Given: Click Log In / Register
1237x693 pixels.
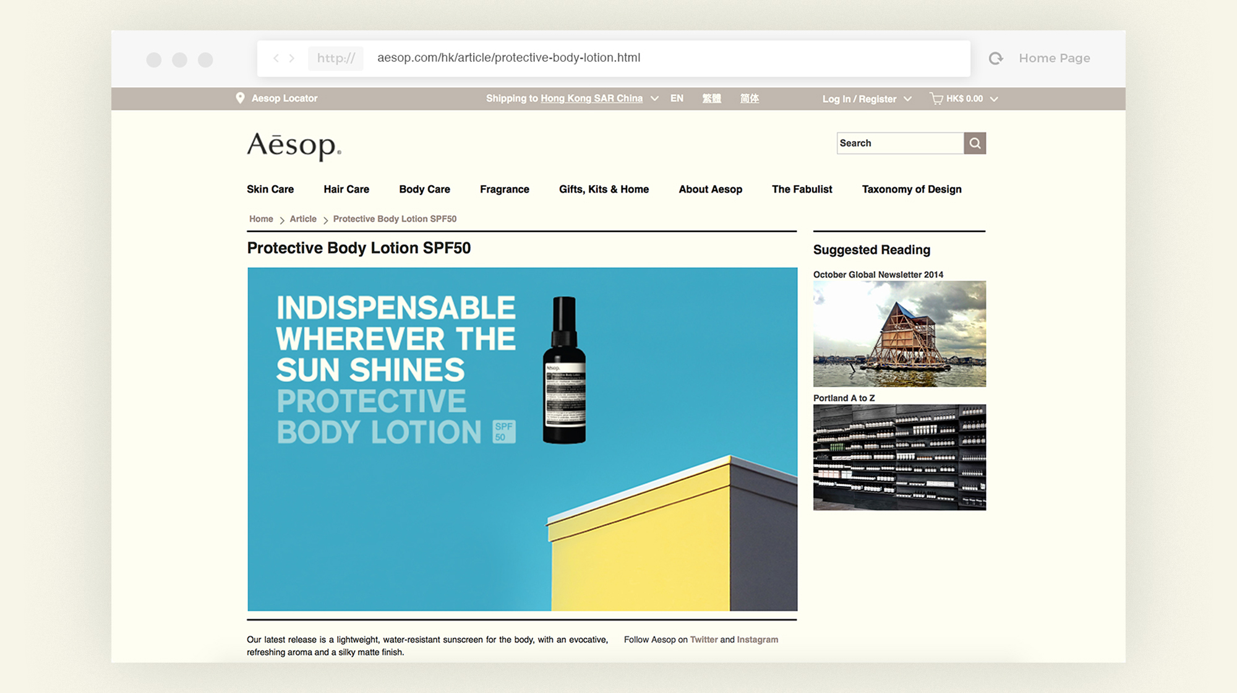Looking at the screenshot, I should coord(859,99).
